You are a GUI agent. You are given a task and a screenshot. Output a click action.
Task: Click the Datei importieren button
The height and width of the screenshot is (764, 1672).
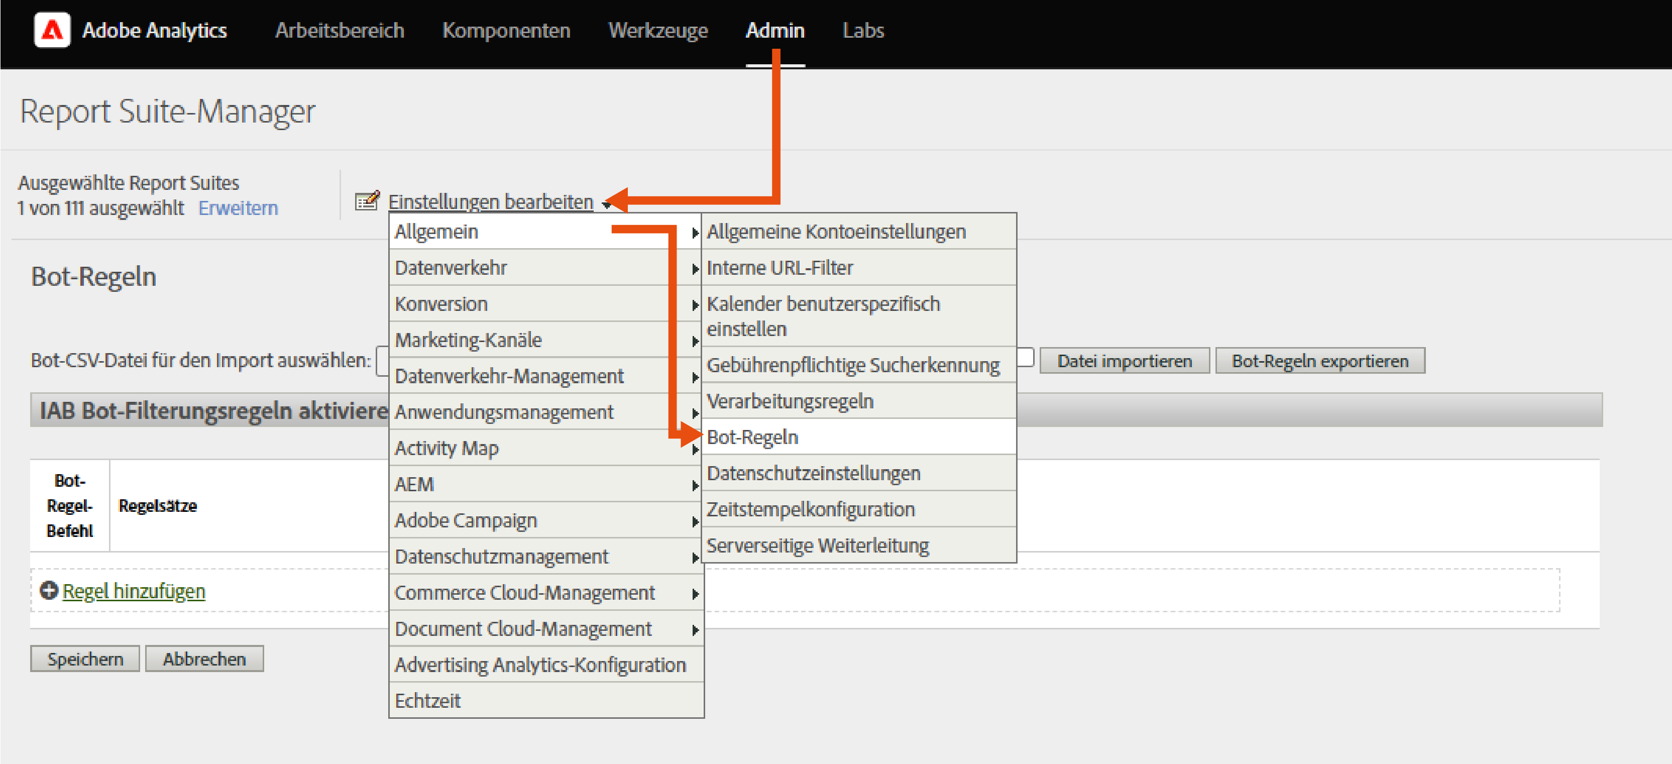(x=1124, y=360)
